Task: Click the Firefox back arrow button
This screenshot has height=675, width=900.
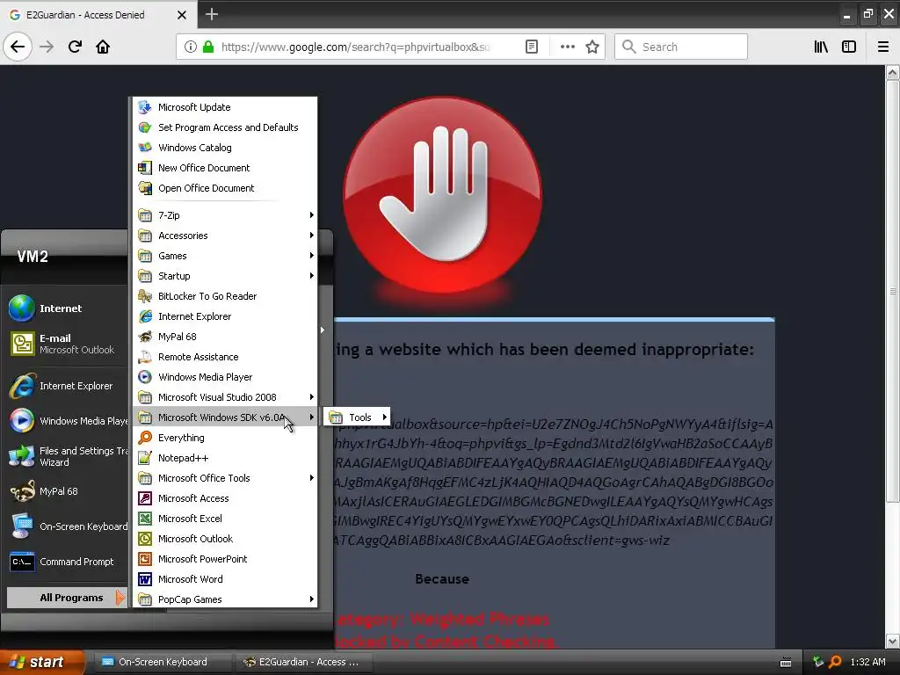Action: 18,47
